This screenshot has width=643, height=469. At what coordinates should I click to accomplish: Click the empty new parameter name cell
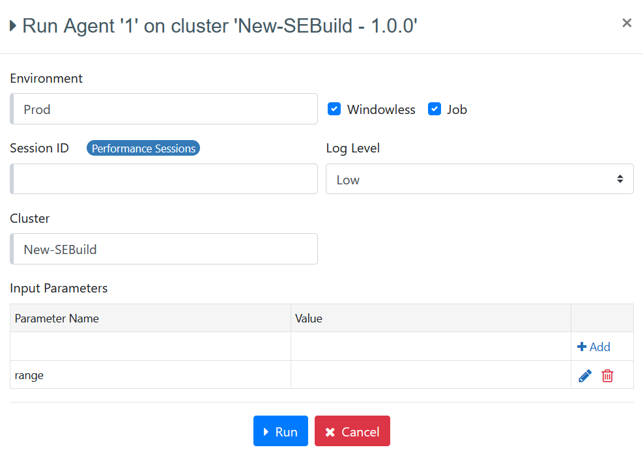point(150,347)
